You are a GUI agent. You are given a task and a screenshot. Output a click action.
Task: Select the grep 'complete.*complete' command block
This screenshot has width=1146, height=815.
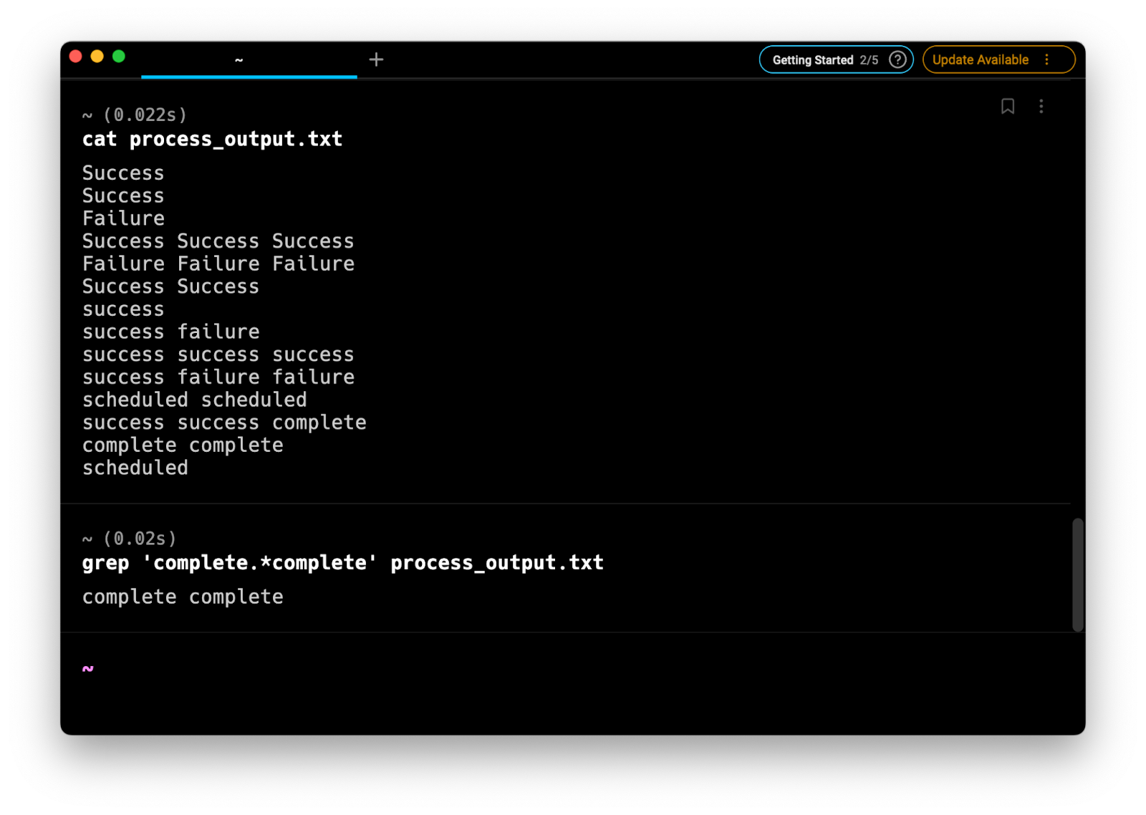[x=342, y=563]
